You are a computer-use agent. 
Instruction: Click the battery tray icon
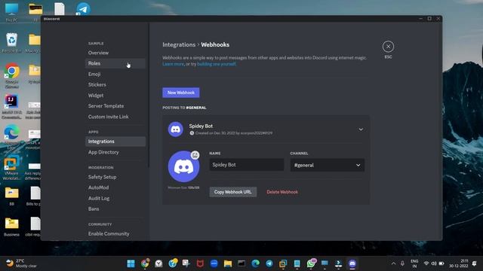pos(441,263)
